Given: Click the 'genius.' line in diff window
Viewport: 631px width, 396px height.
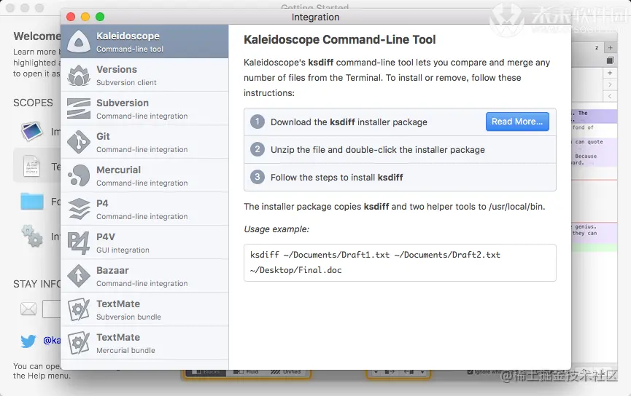Looking at the screenshot, I should click(586, 227).
